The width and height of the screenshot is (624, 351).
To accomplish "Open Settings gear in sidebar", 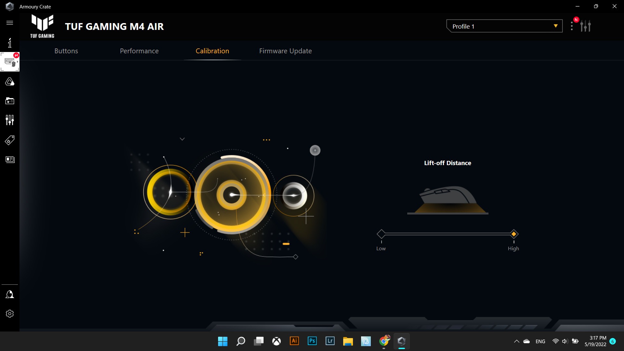I will [x=10, y=314].
